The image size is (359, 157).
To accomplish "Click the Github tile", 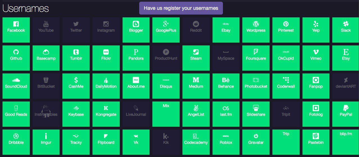I will 16,58.
